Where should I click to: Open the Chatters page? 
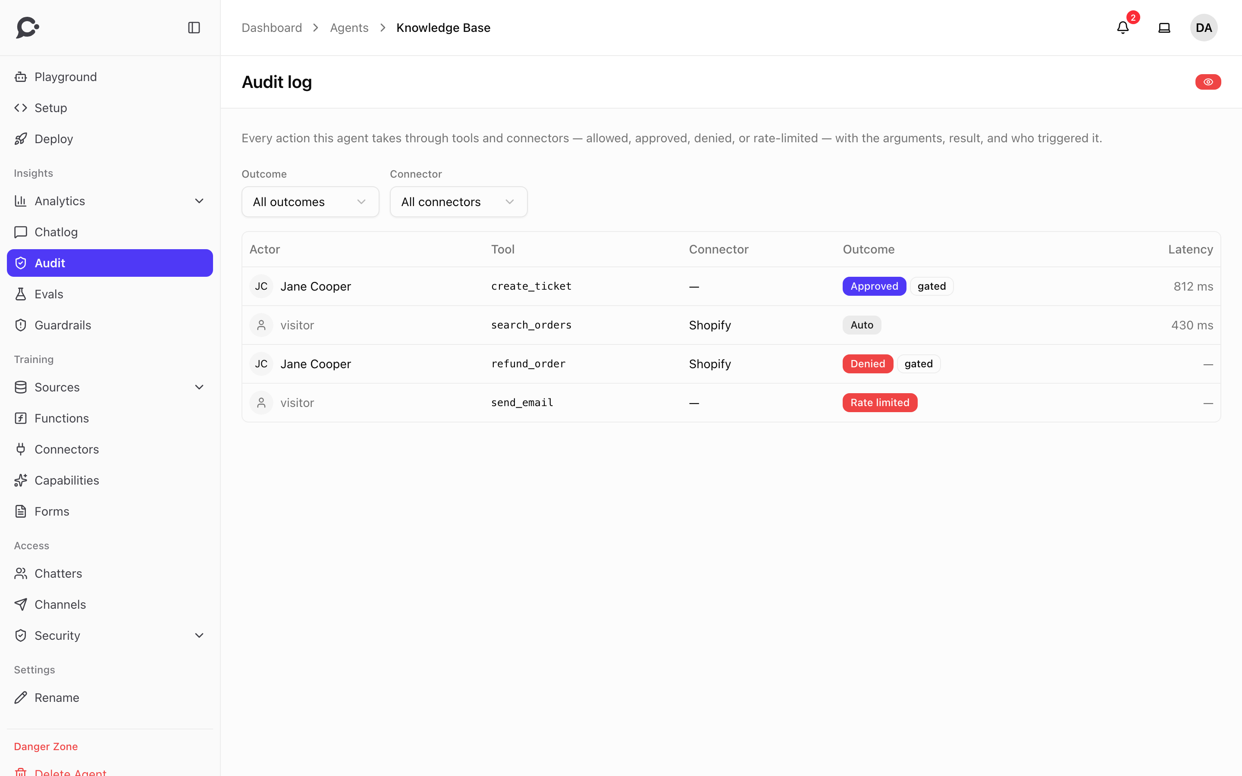click(x=110, y=574)
